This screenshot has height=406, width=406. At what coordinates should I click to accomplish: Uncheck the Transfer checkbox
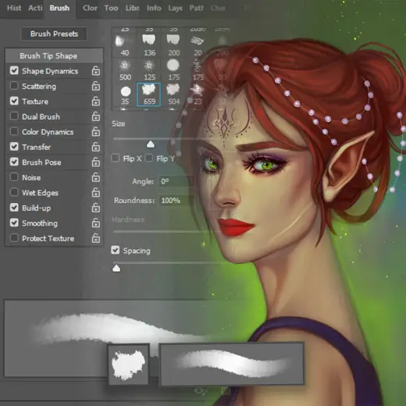(x=14, y=147)
